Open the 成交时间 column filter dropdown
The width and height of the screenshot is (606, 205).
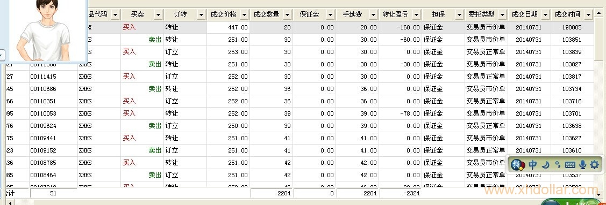pos(588,14)
